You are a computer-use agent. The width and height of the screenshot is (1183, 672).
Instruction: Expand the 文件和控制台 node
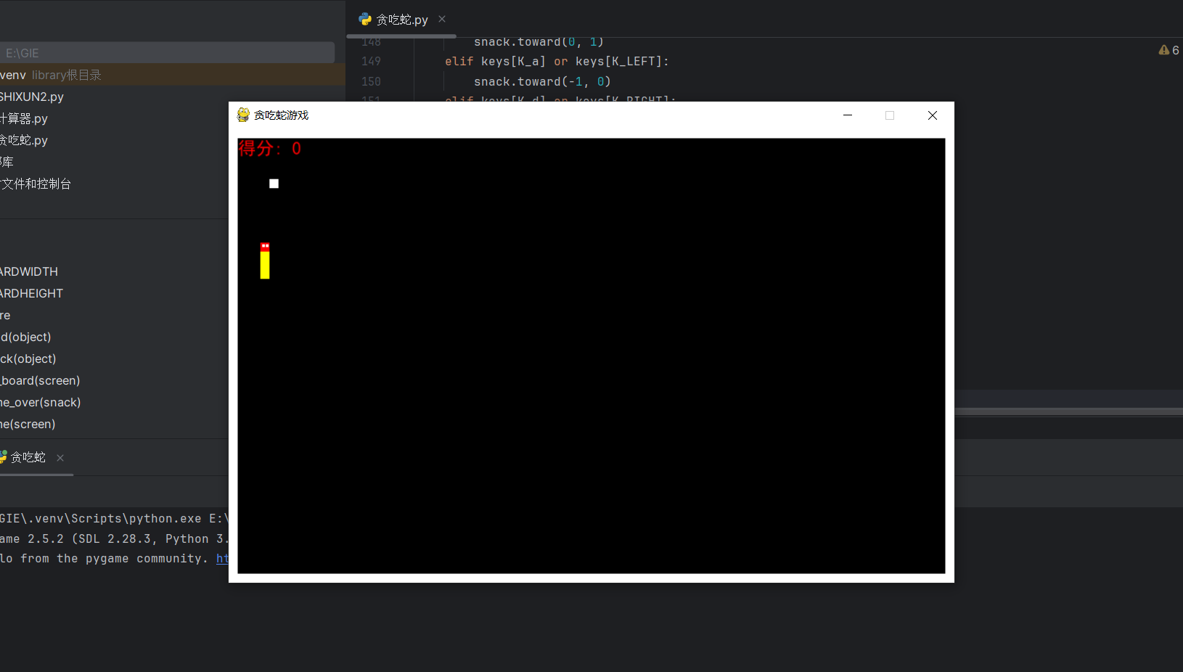37,184
